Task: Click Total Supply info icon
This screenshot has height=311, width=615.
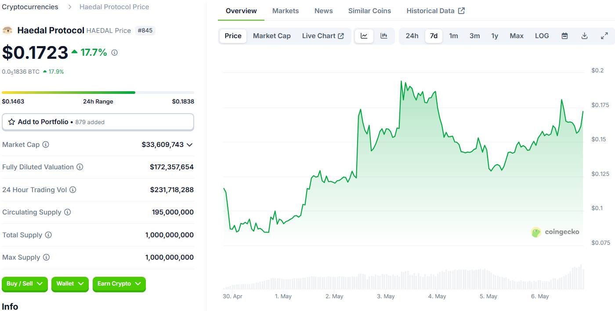Action: pyautogui.click(x=48, y=235)
